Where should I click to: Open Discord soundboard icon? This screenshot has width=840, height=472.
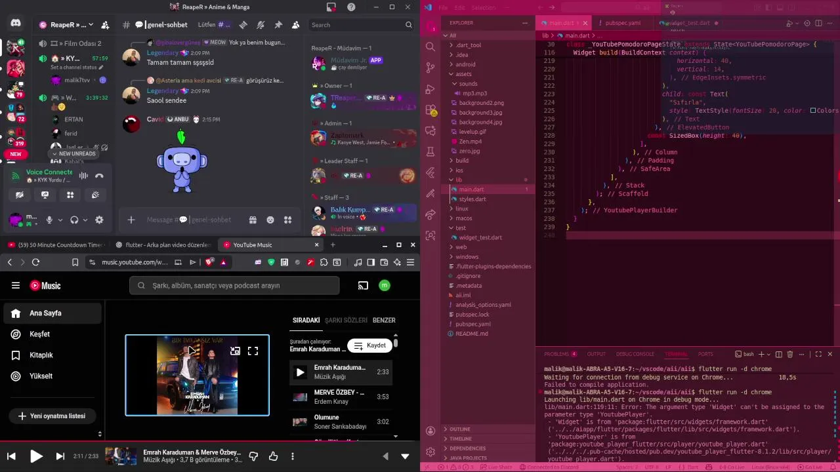[95, 195]
